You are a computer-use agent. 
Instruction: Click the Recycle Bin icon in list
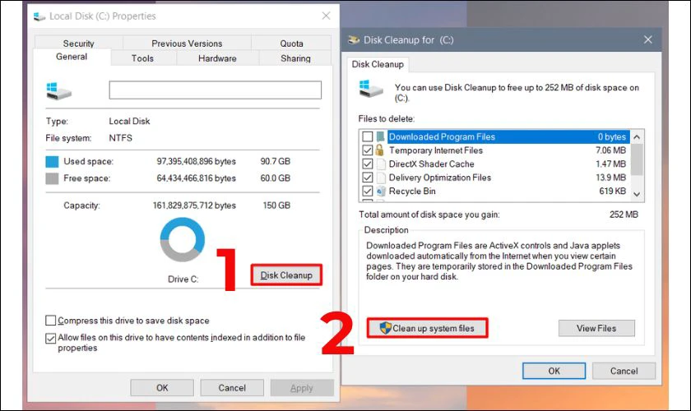coord(381,192)
